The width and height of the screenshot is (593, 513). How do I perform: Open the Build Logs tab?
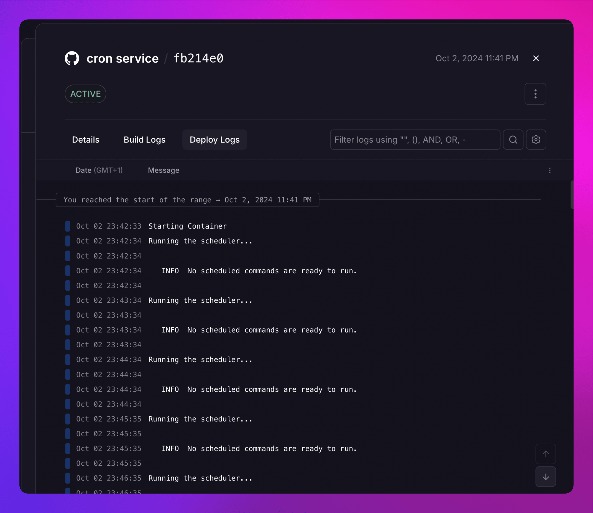[x=144, y=140]
